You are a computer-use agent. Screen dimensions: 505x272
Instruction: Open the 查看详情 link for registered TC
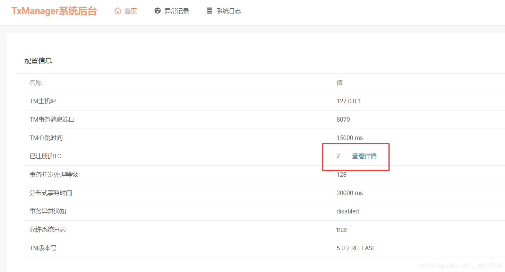pos(364,156)
